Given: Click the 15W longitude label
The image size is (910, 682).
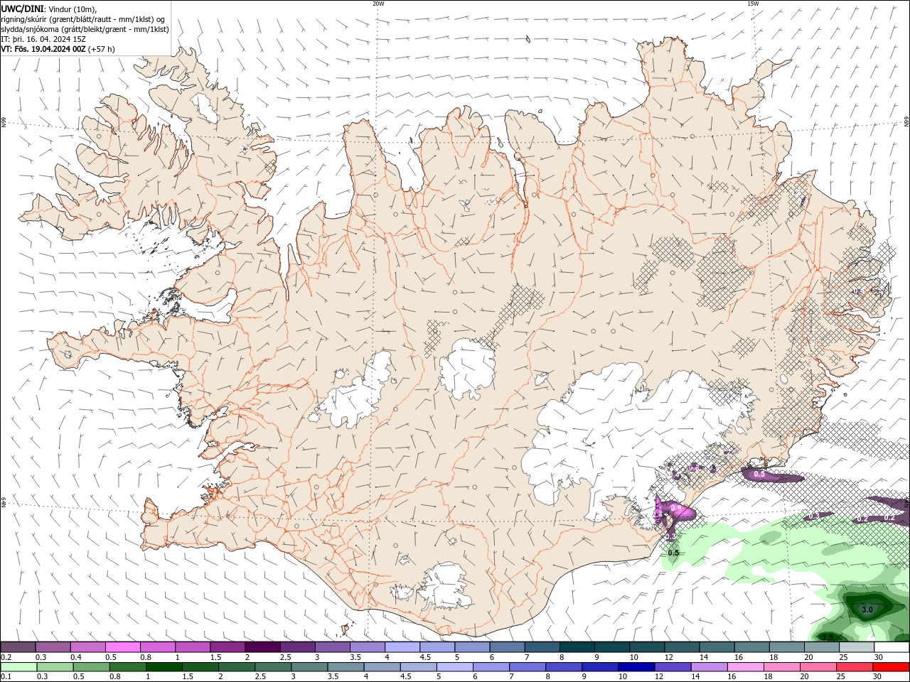Looking at the screenshot, I should (753, 4).
